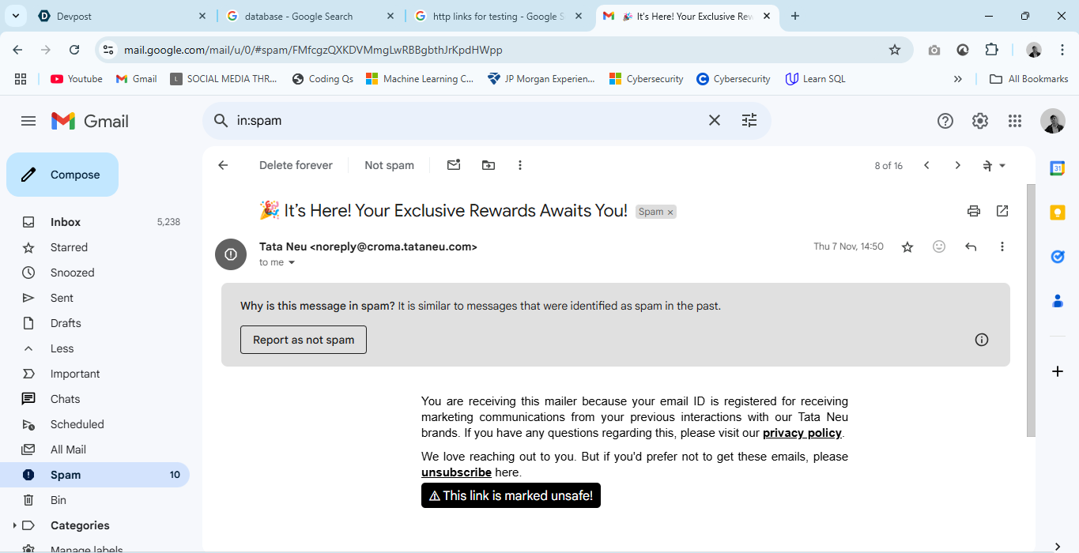This screenshot has width=1079, height=553.
Task: Open Gmail main menu hamburger icon
Action: coord(28,121)
